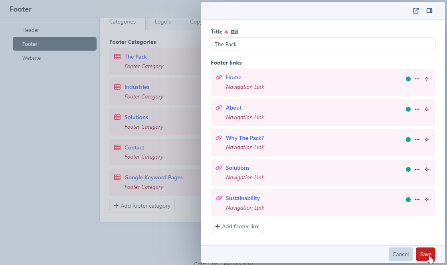Toggle status dot for Why The Pack?
The width and height of the screenshot is (447, 265).
pos(408,139)
